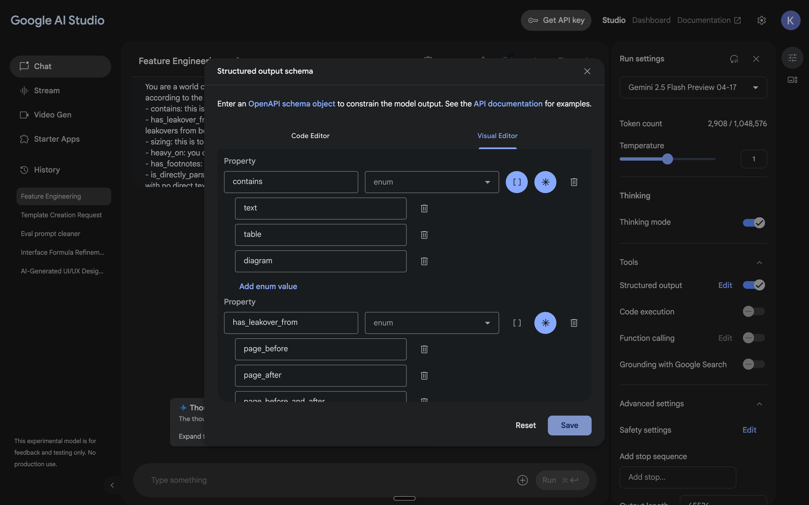Delete the diagram enum value
The width and height of the screenshot is (809, 505).
(424, 261)
